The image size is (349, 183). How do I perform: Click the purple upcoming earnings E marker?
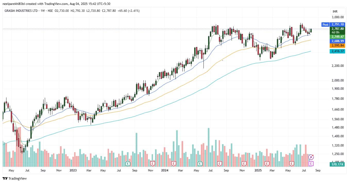point(311,163)
